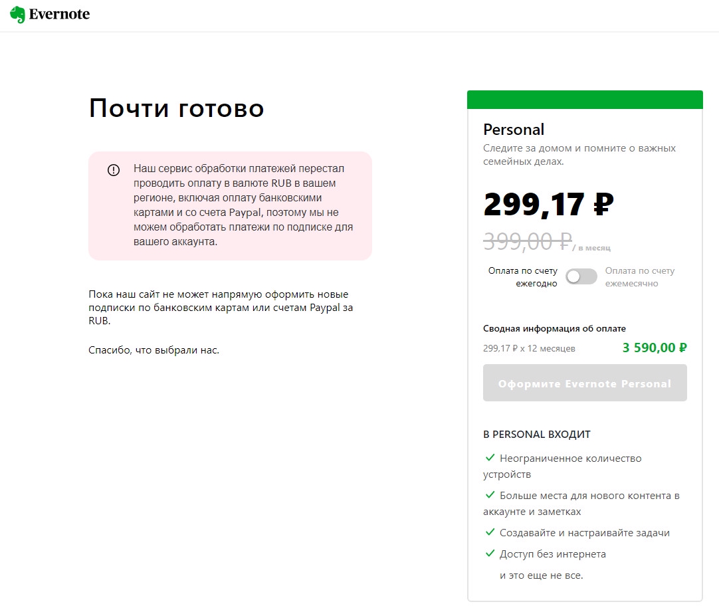This screenshot has height=608, width=719.
Task: Click the Почти готово heading
Action: click(x=177, y=108)
